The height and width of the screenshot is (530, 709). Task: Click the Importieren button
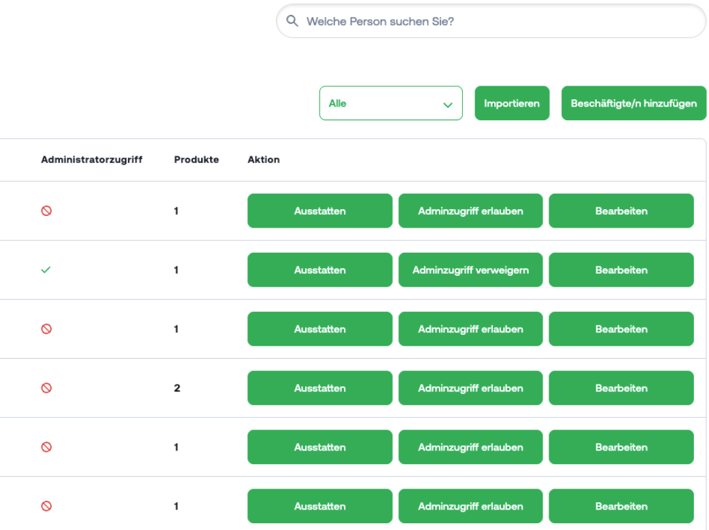click(511, 103)
